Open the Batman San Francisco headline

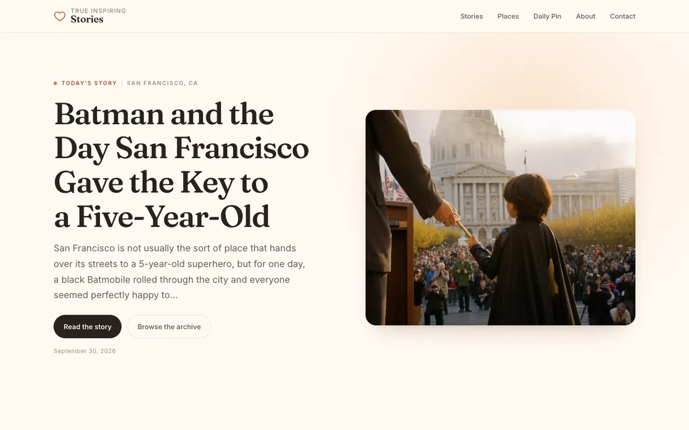pos(181,165)
